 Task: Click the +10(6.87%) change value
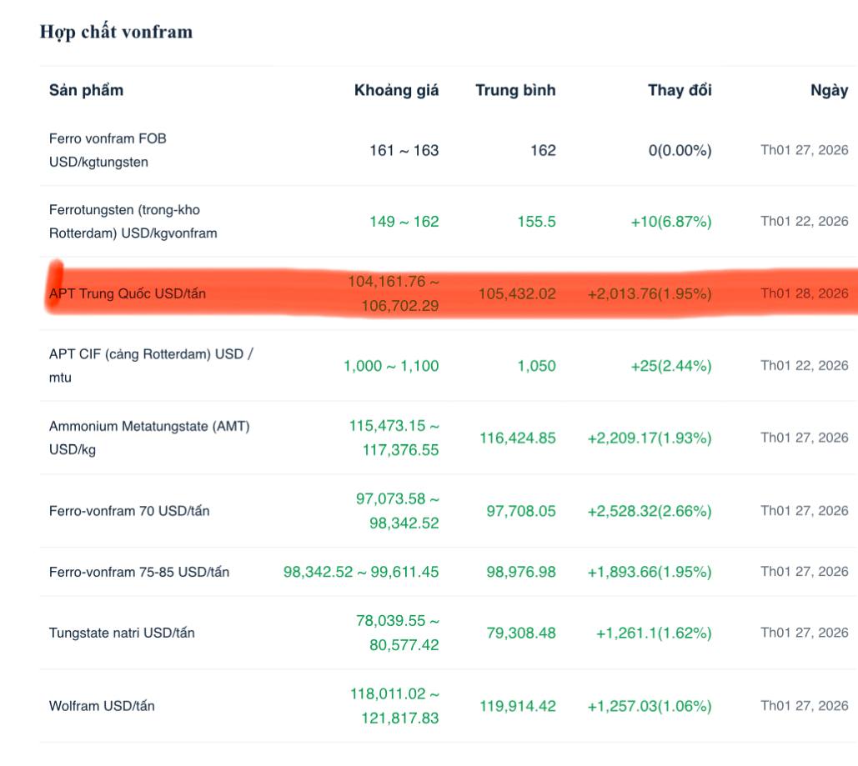671,222
